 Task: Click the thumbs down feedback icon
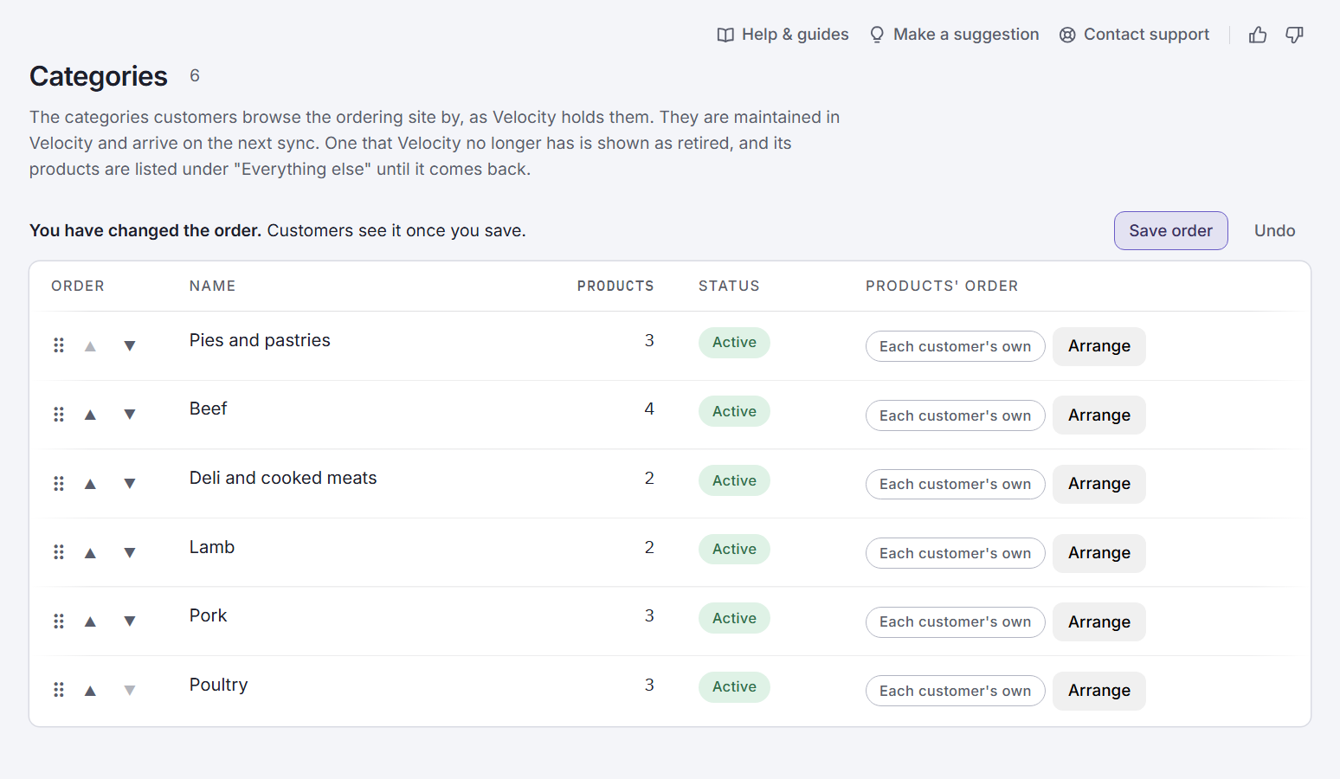click(1294, 35)
